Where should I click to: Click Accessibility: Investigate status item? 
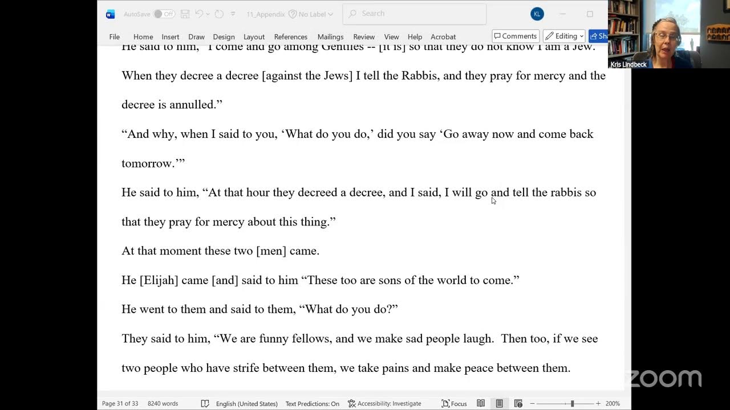click(x=385, y=403)
